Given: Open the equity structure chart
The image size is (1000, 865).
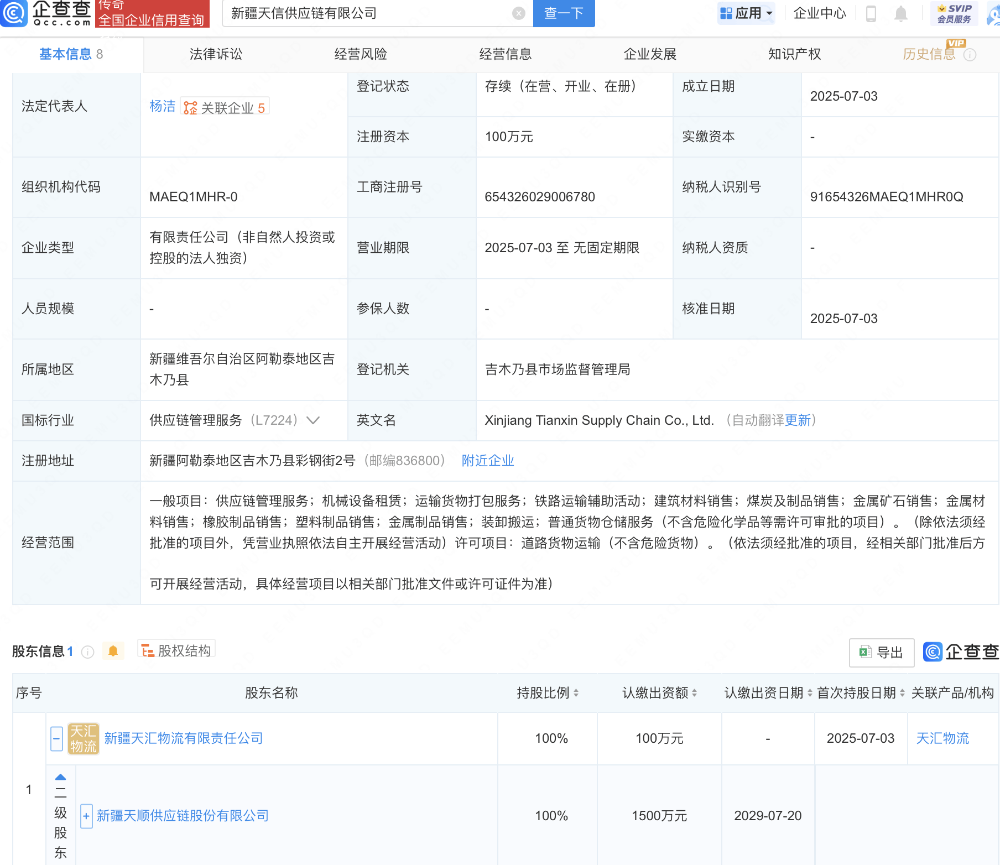Looking at the screenshot, I should (176, 651).
